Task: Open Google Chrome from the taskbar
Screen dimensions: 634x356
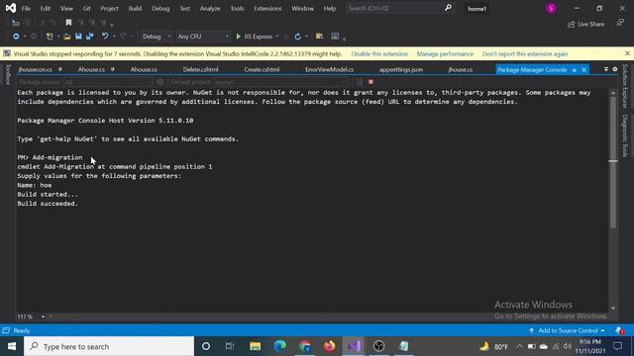Action: tap(305, 346)
